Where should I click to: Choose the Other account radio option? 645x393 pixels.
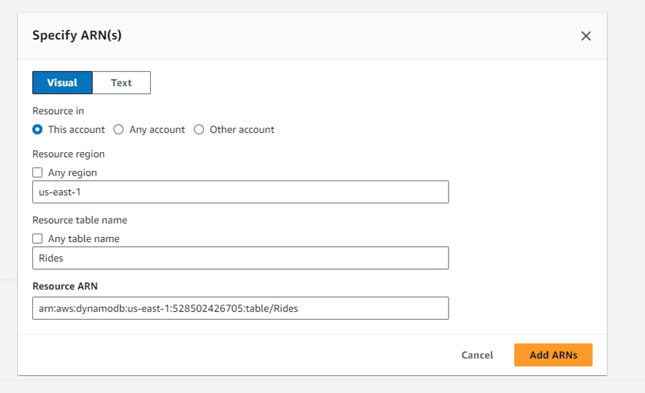point(199,130)
